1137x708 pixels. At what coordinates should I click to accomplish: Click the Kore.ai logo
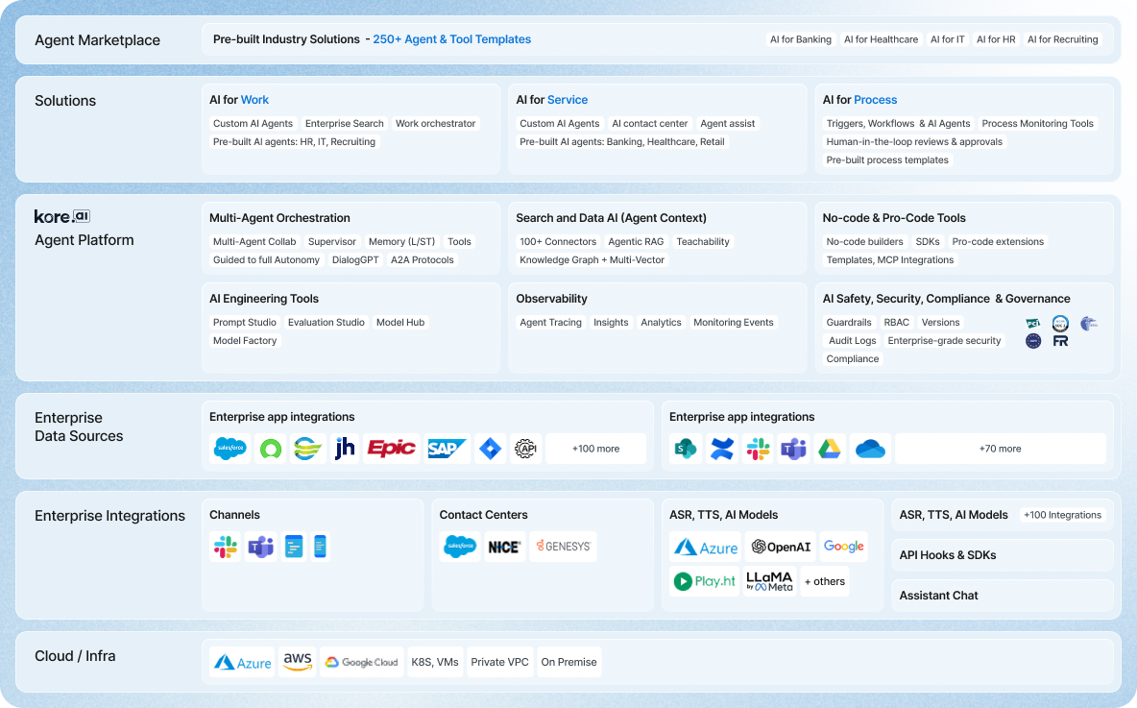(x=62, y=216)
